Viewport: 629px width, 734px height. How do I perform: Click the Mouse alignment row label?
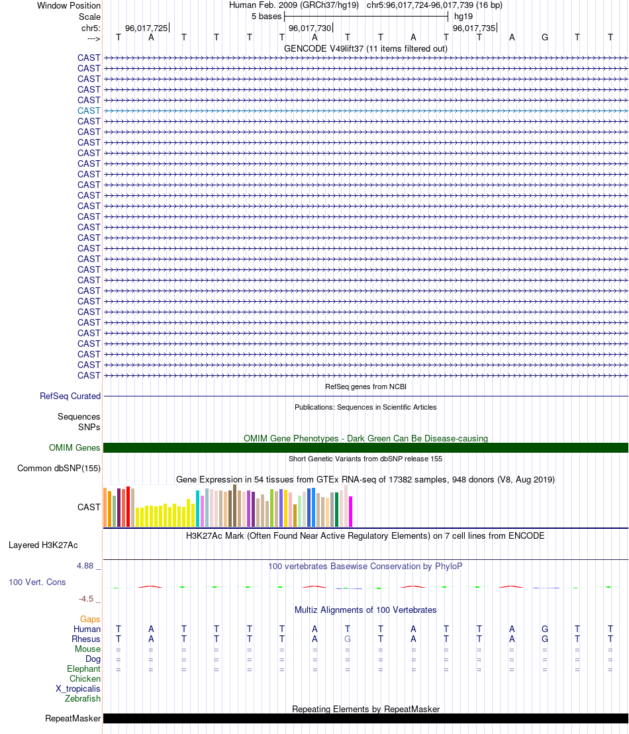click(x=87, y=649)
